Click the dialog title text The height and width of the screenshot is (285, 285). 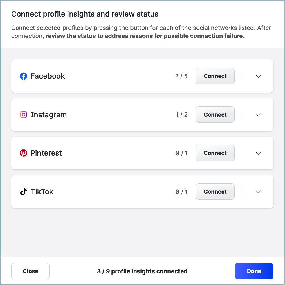coord(85,14)
